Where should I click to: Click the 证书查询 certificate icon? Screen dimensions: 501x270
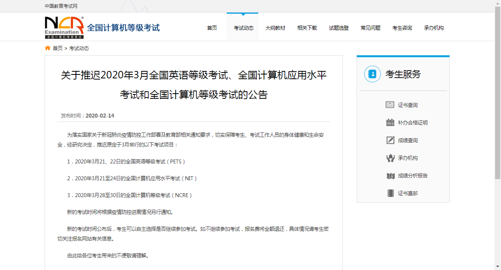[x=390, y=105]
